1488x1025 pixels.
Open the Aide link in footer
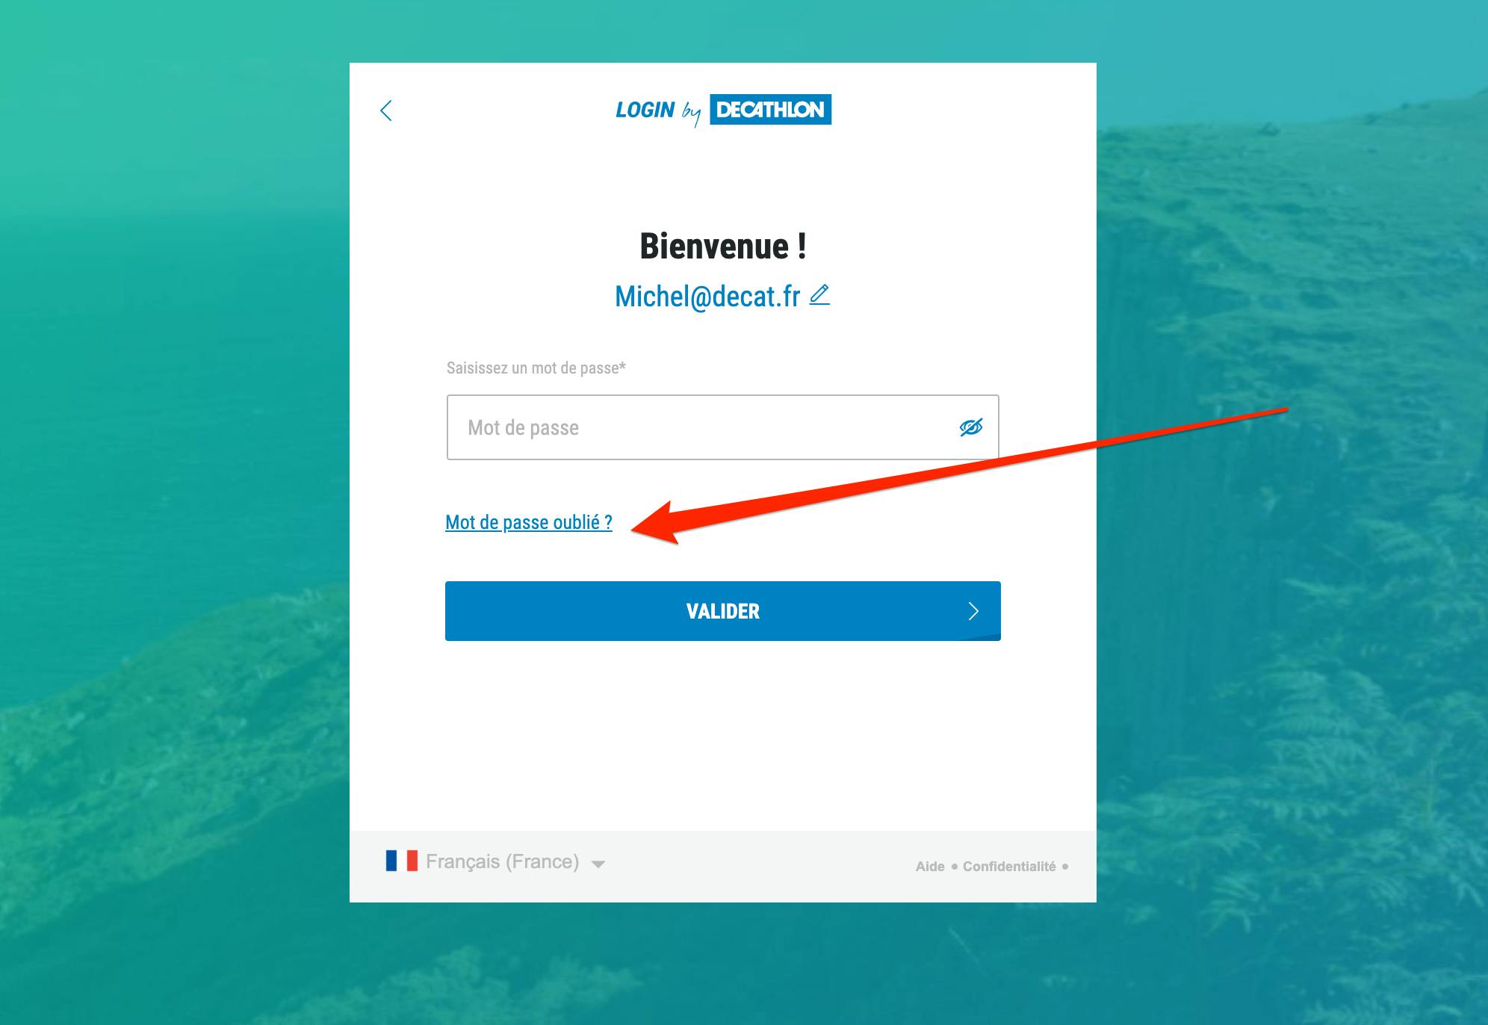pos(930,867)
